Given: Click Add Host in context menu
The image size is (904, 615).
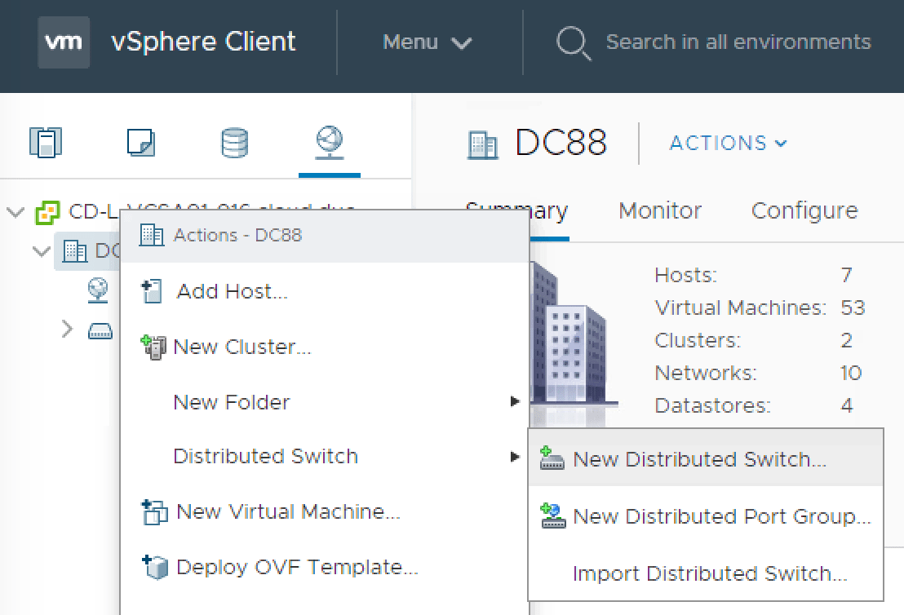Looking at the screenshot, I should [232, 291].
